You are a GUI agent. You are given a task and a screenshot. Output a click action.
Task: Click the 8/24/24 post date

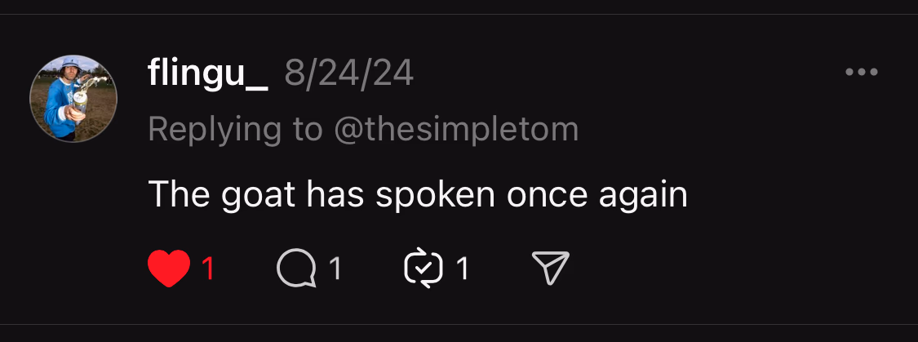click(348, 75)
